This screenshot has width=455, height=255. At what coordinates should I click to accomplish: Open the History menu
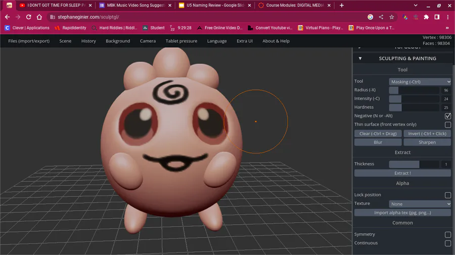88,41
